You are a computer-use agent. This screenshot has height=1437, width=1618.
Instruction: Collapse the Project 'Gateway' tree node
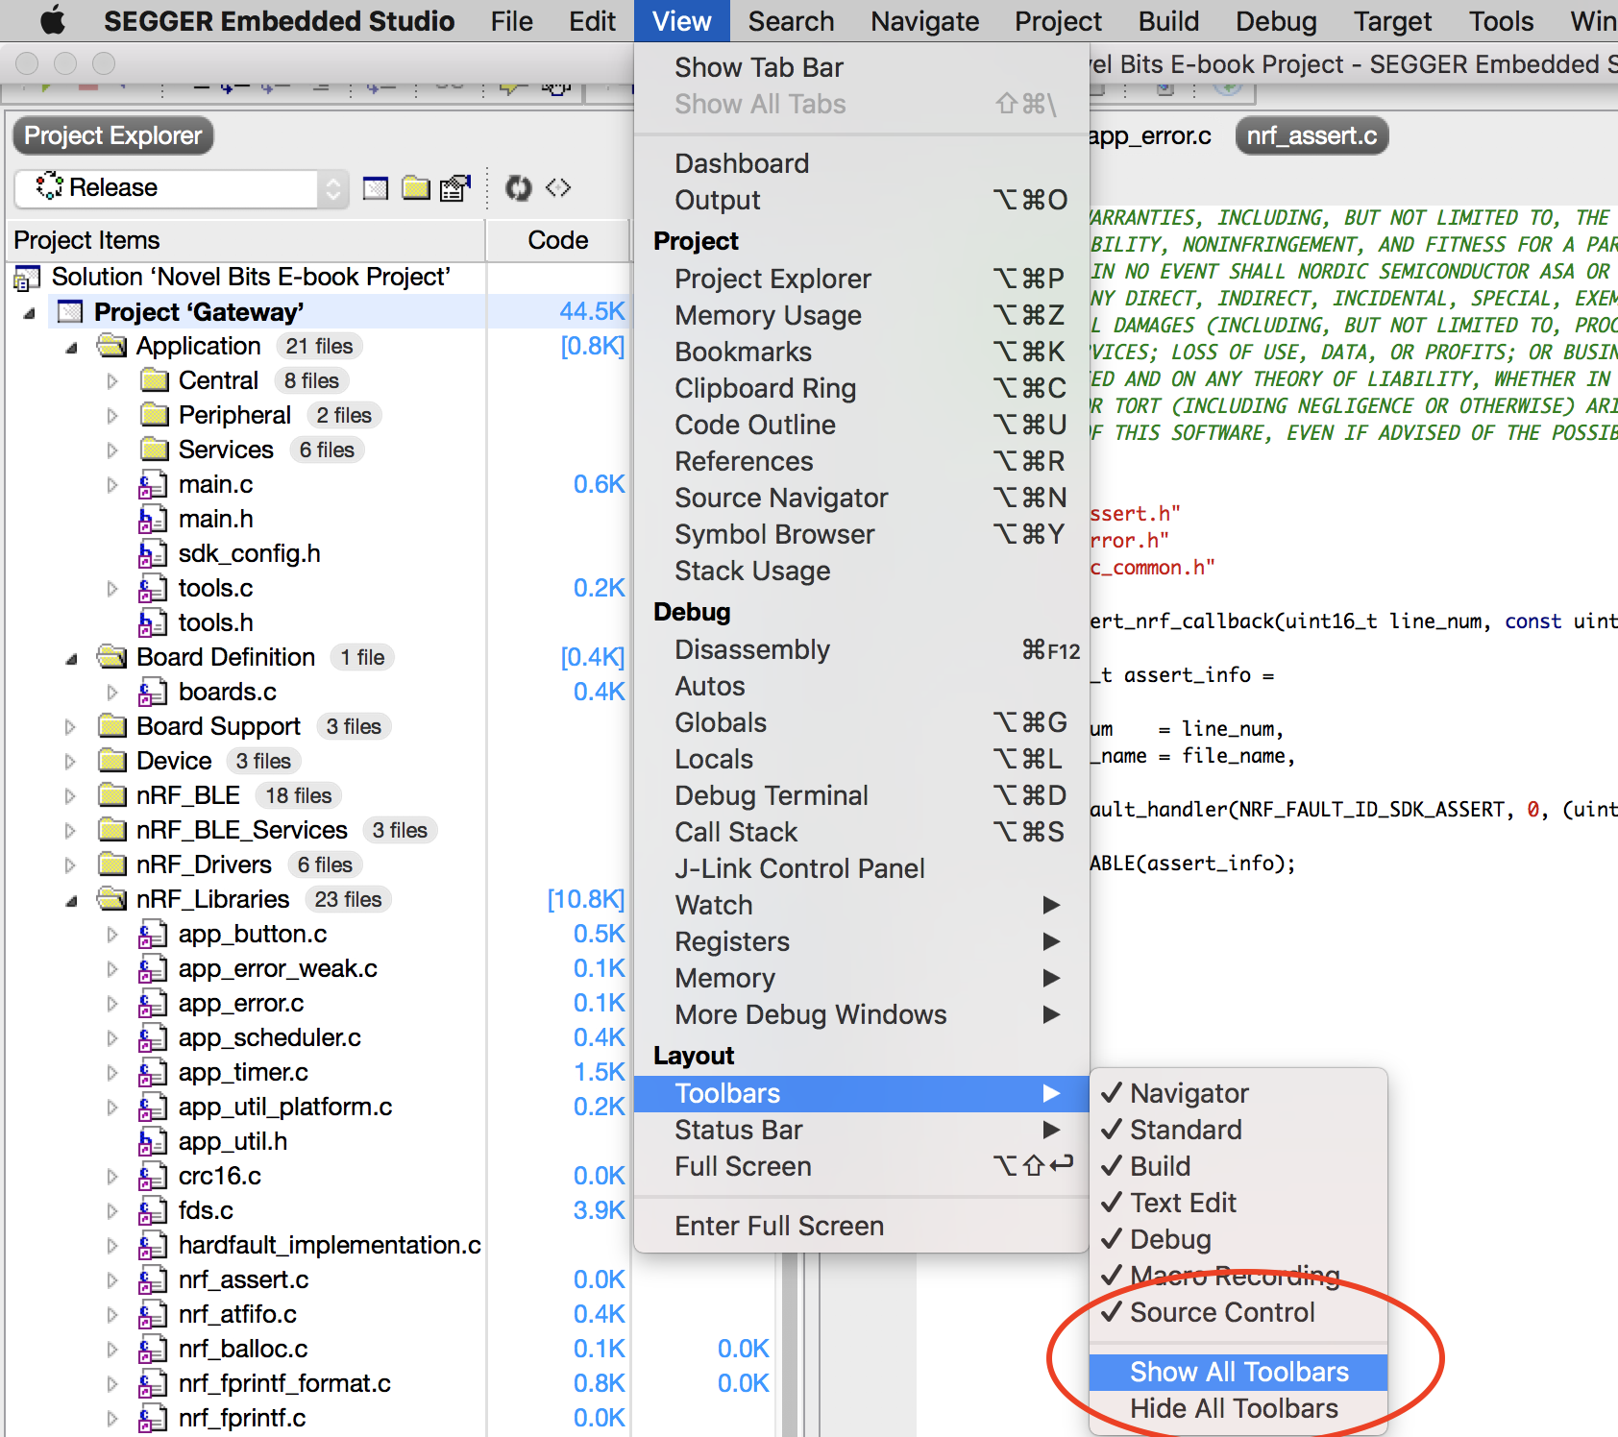click(30, 313)
